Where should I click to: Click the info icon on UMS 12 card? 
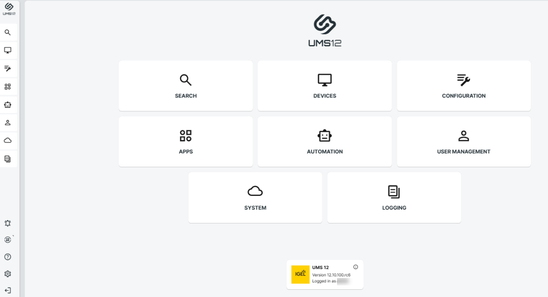[356, 267]
